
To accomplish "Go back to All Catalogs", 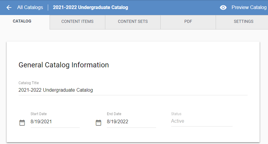I will [30, 7].
